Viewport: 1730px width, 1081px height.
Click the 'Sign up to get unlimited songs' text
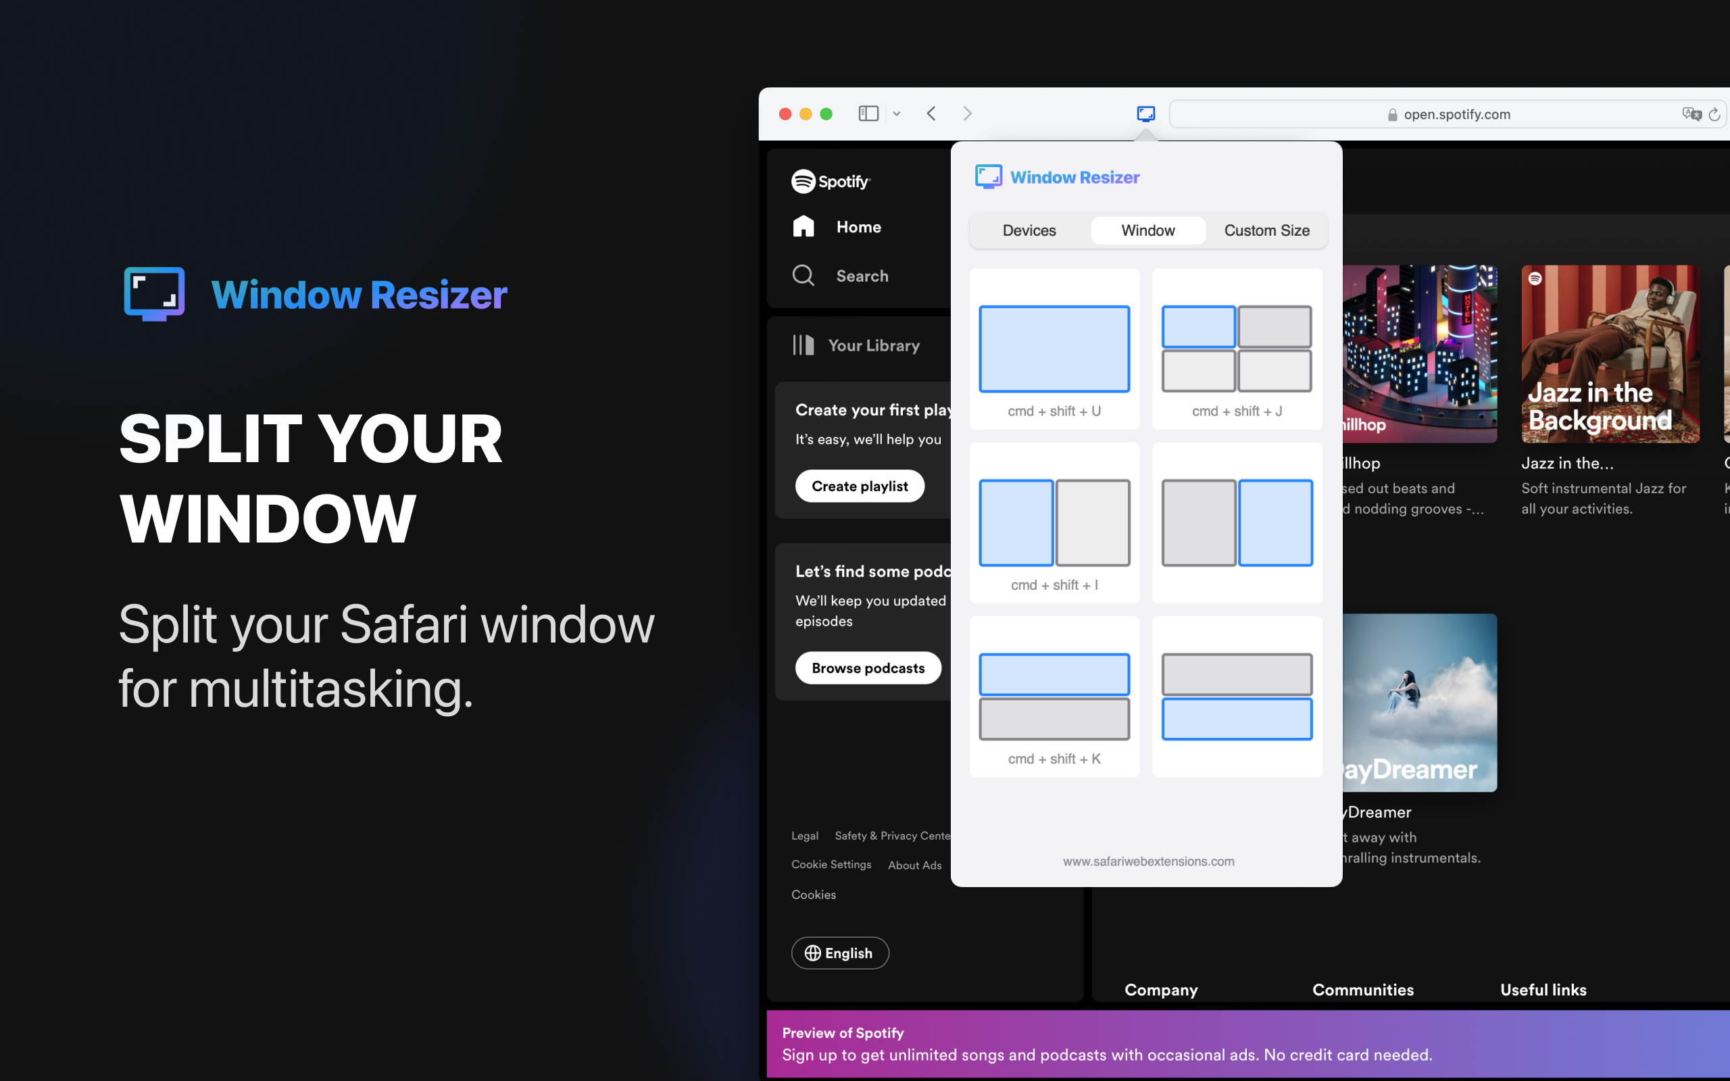pos(1107,1055)
